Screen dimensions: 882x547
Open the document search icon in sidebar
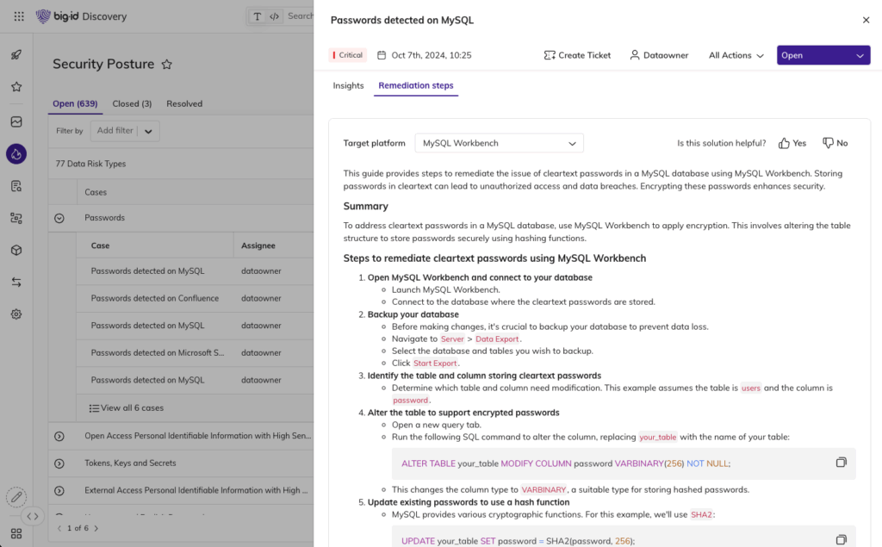(16, 186)
